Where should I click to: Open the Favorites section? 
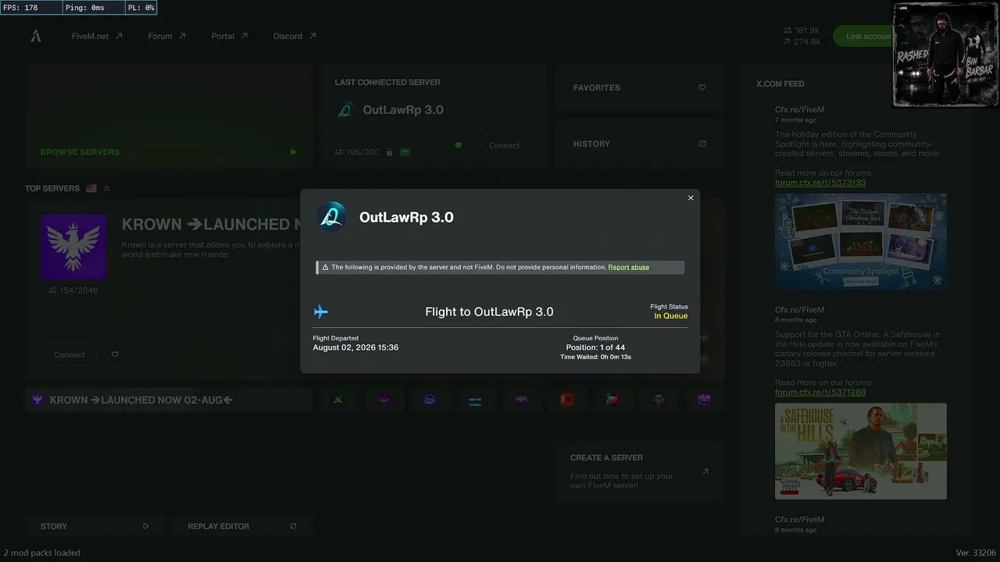[640, 87]
